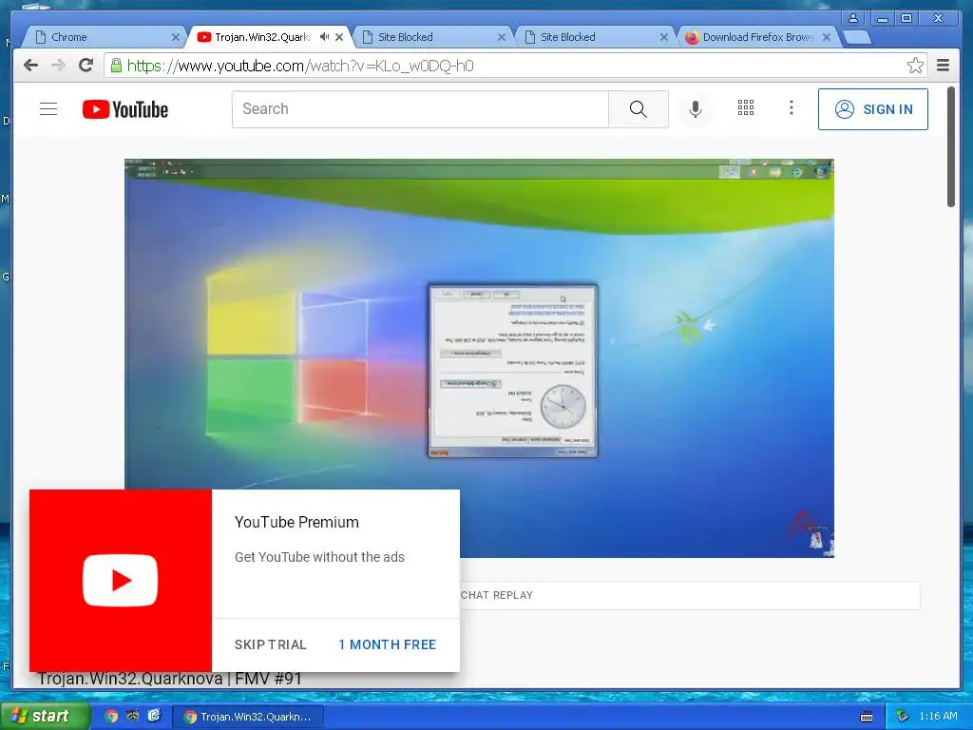The width and height of the screenshot is (973, 730).
Task: Open the YouTube apps grid
Action: click(746, 108)
